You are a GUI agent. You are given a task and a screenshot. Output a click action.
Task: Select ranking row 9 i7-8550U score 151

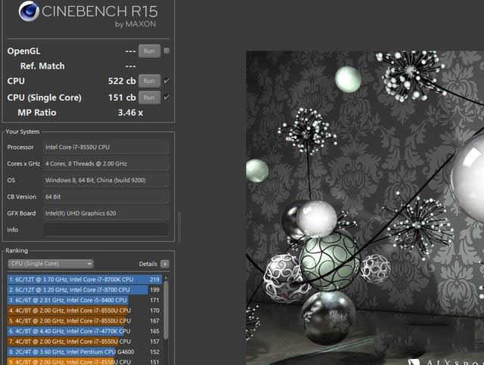click(x=84, y=362)
